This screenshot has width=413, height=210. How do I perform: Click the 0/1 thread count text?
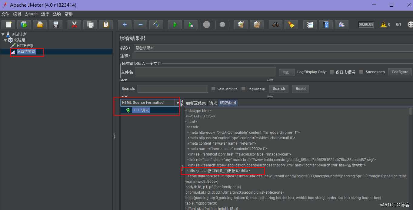point(398,25)
